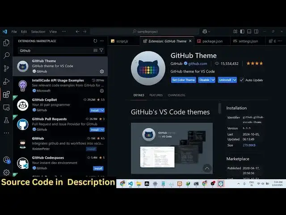This screenshot has width=286, height=215.
Task: Open the Explorer view in activity bar
Action: pos(6,43)
